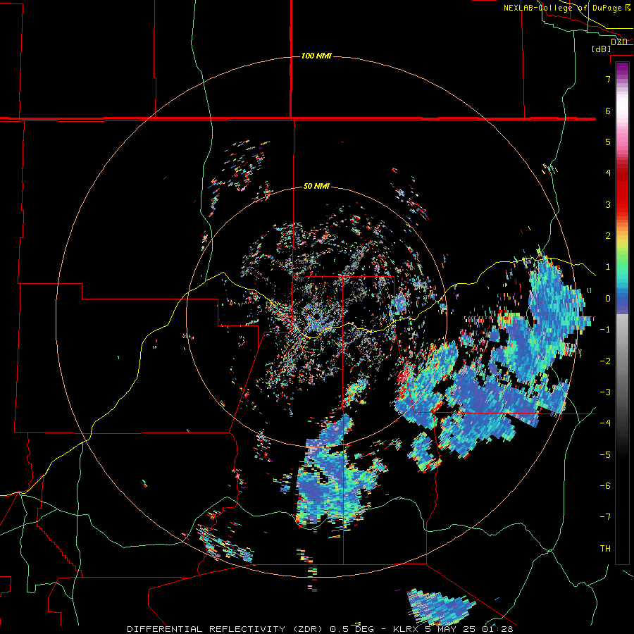Click "DIFFERENTIAL REFLECTIVITY" in the bottom caption
The height and width of the screenshot is (634, 634).
206,629
